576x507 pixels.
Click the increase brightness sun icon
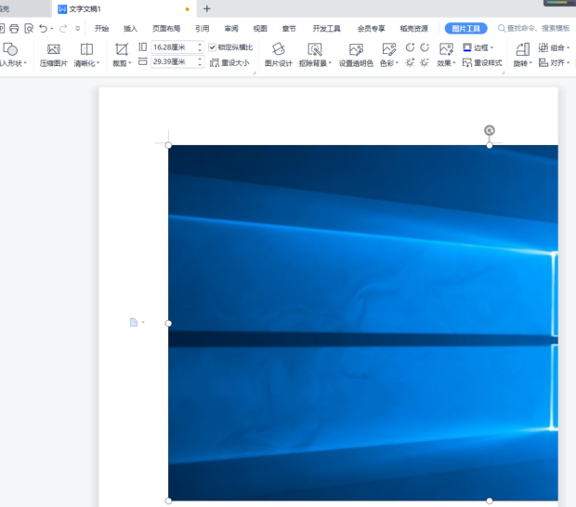tap(410, 62)
